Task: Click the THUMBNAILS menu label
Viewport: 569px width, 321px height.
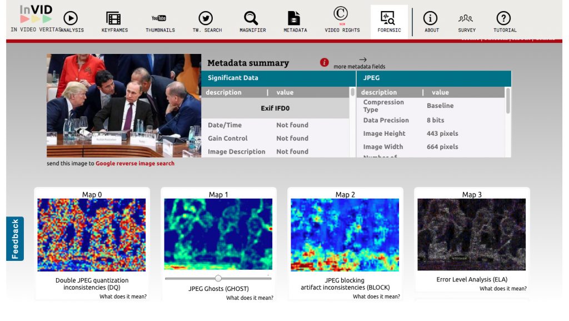Action: [160, 30]
